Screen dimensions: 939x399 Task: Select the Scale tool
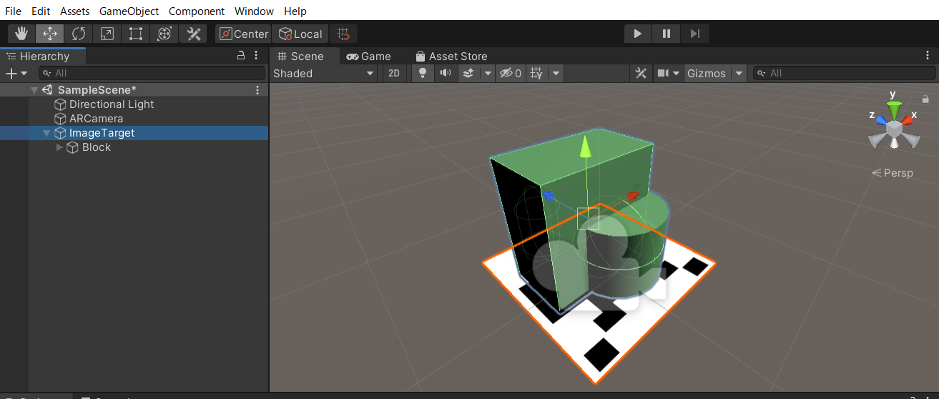point(107,34)
